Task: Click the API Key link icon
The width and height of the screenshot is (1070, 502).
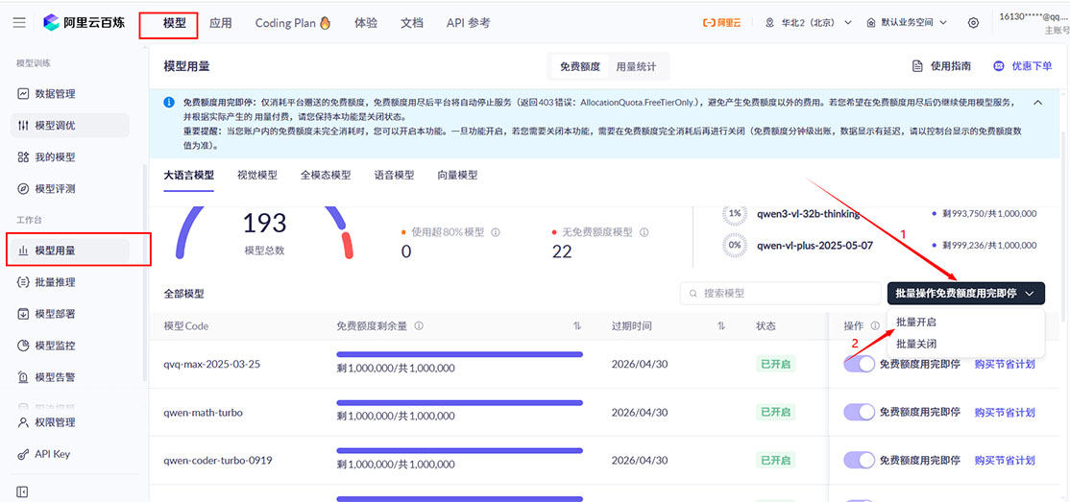Action: point(23,454)
